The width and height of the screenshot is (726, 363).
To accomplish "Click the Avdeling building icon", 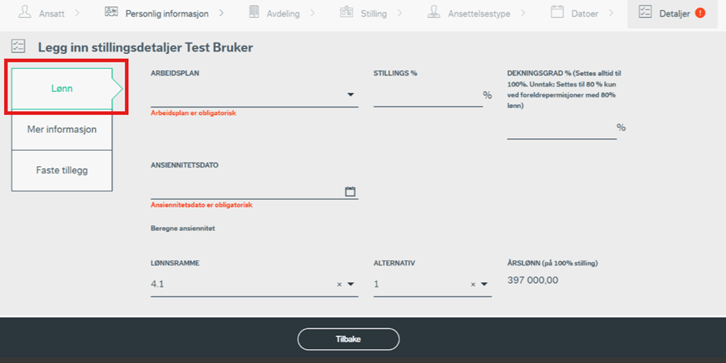I will [x=254, y=13].
